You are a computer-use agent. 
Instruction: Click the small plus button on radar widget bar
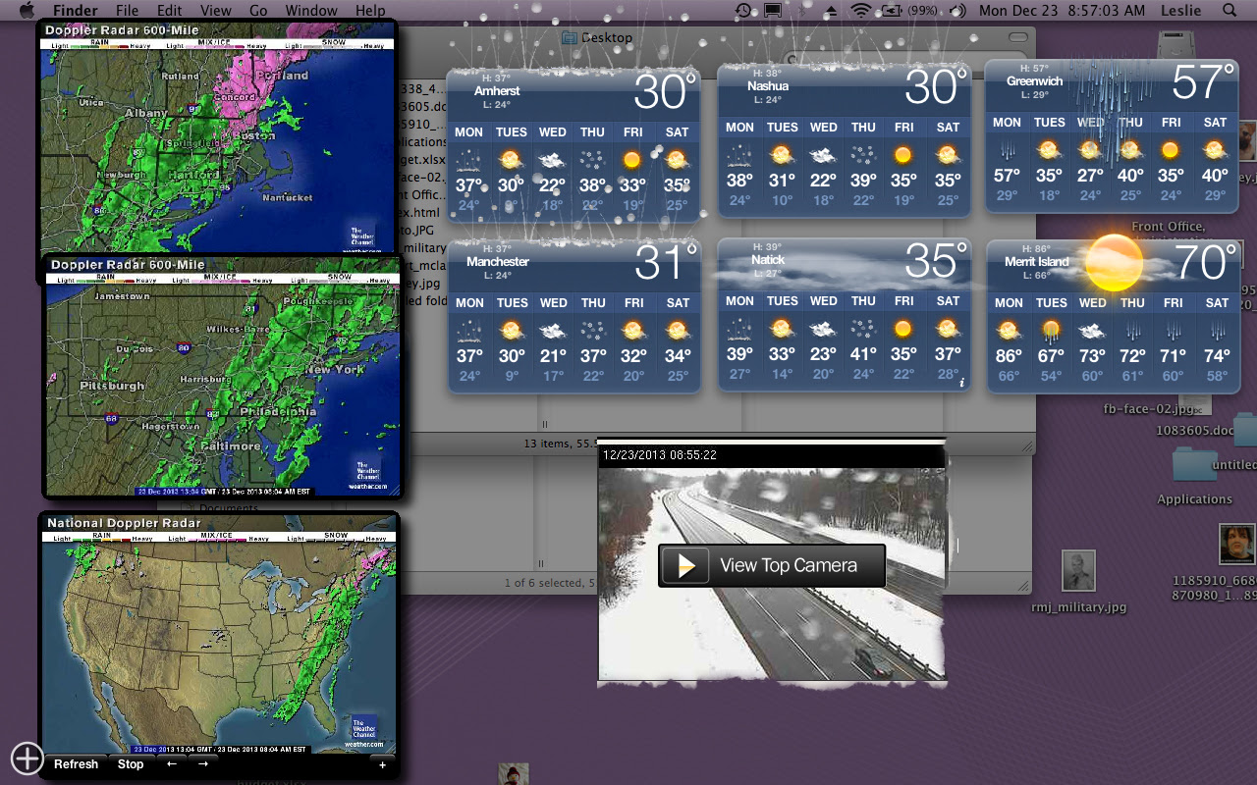(x=383, y=765)
